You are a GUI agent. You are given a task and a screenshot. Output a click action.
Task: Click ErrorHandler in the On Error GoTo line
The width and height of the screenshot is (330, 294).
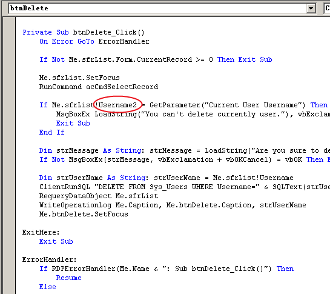[x=124, y=41]
